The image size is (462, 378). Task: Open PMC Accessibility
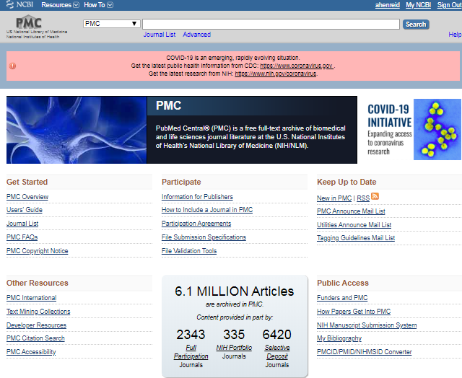(x=31, y=352)
